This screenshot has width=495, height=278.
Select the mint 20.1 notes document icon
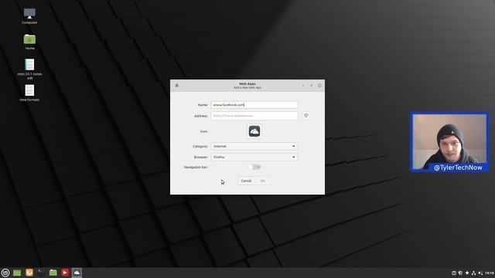(x=29, y=69)
